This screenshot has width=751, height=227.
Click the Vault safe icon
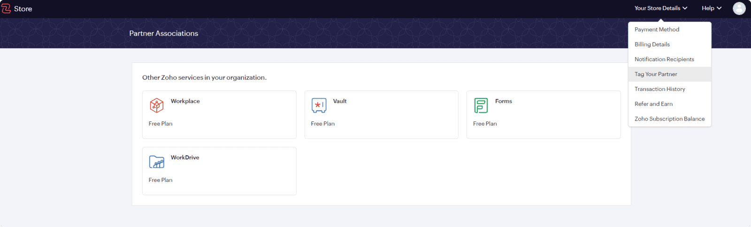[x=319, y=105]
